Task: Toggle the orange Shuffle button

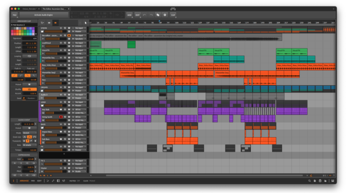Action: pos(29,89)
